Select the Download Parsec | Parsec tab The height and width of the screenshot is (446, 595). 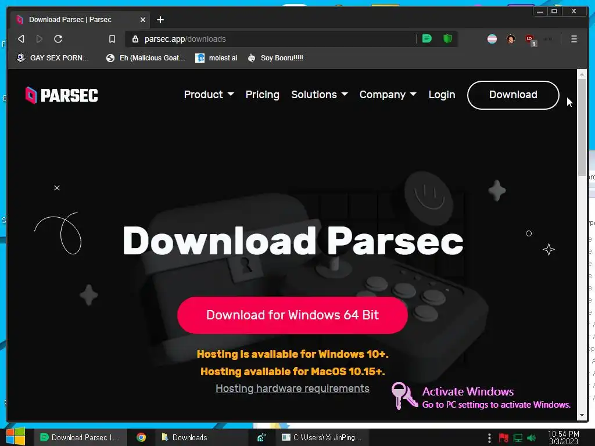coord(80,20)
